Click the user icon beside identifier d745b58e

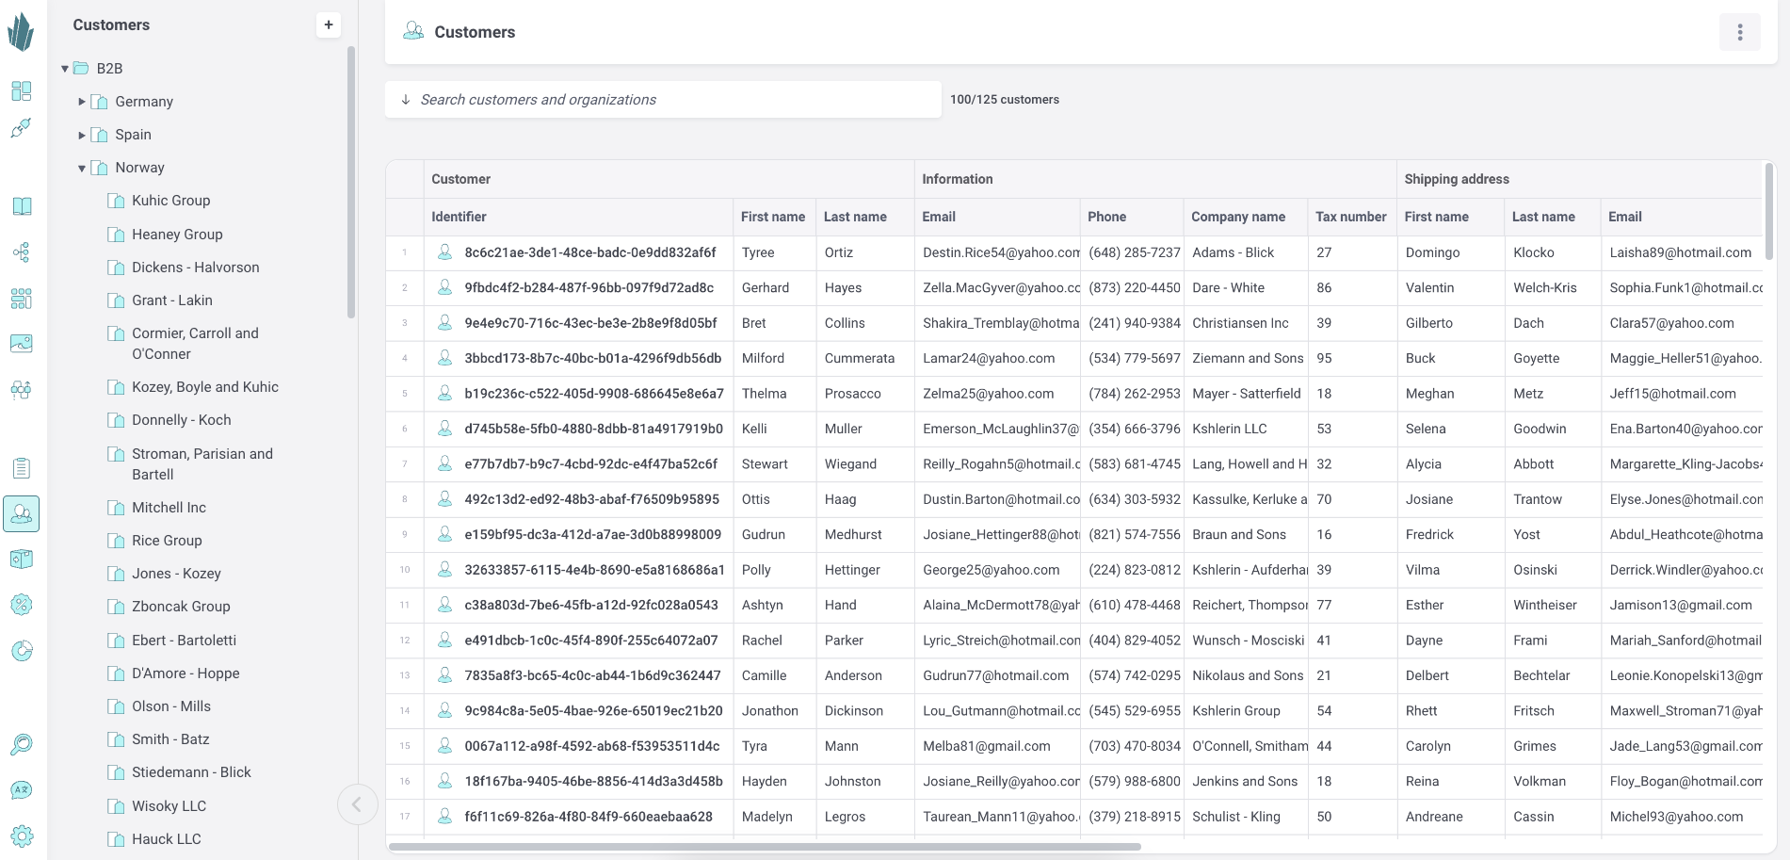[444, 429]
